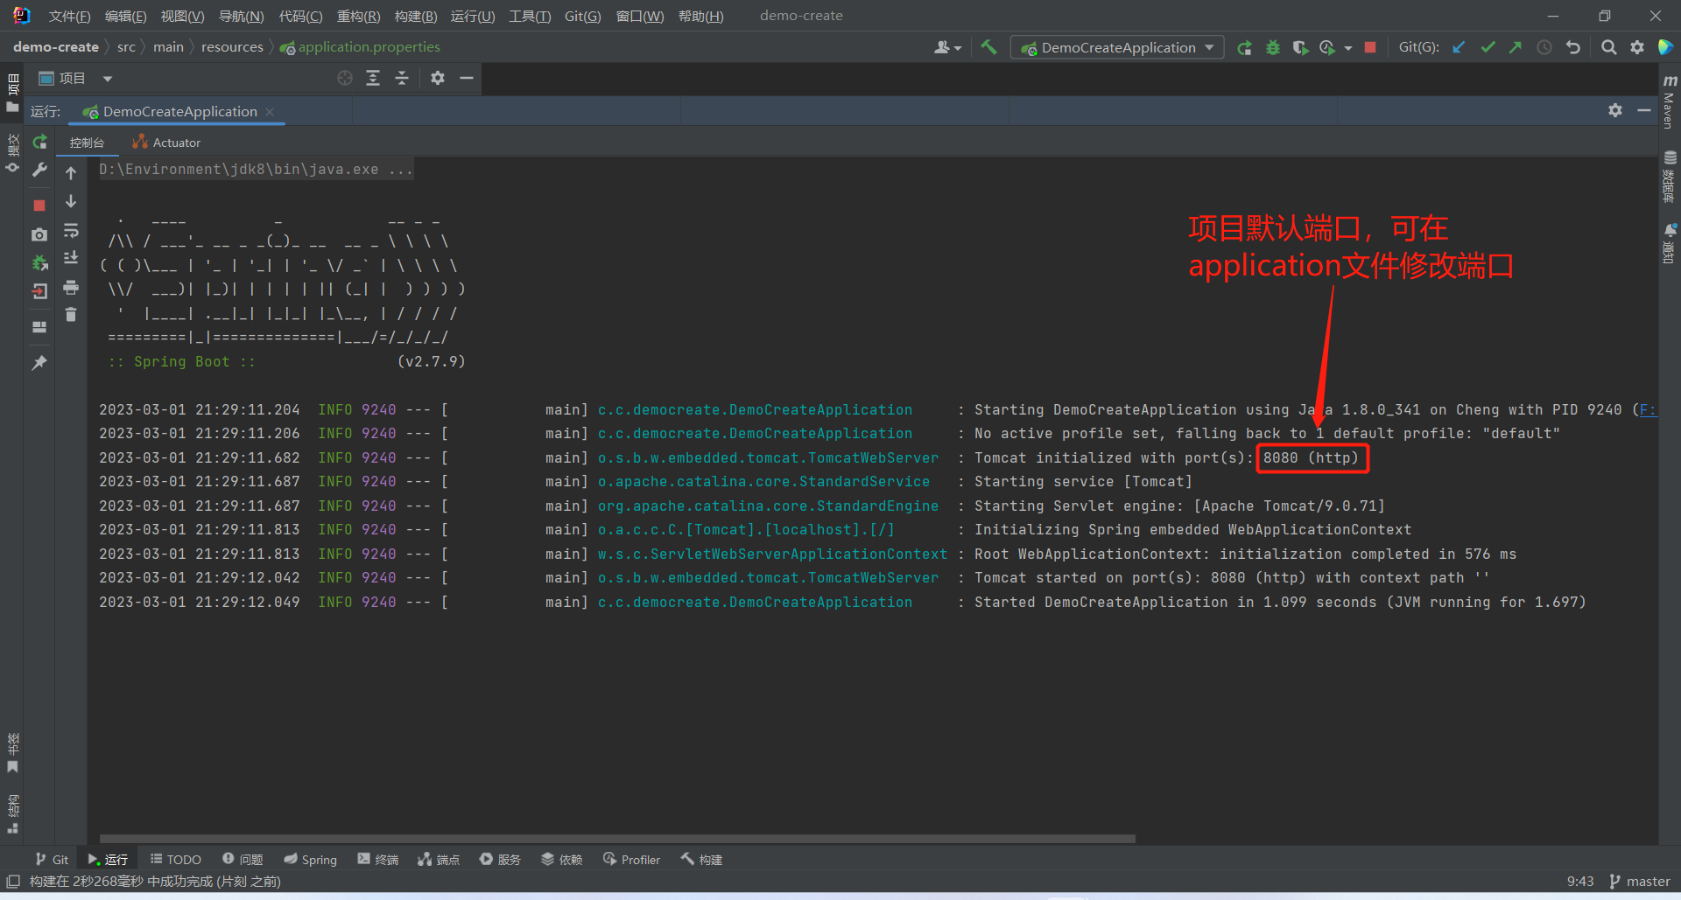Update project with the Git pull arrow
The height and width of the screenshot is (900, 1681).
tap(1459, 47)
